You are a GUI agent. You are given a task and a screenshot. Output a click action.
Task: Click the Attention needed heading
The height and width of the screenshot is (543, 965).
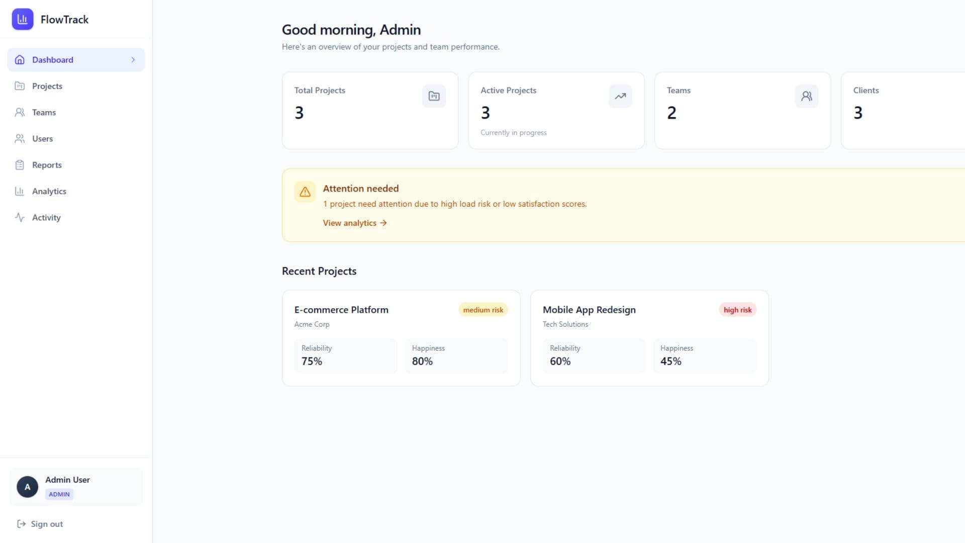click(x=361, y=189)
